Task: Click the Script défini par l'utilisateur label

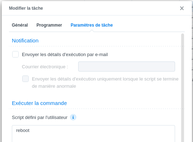Action: click(39, 117)
